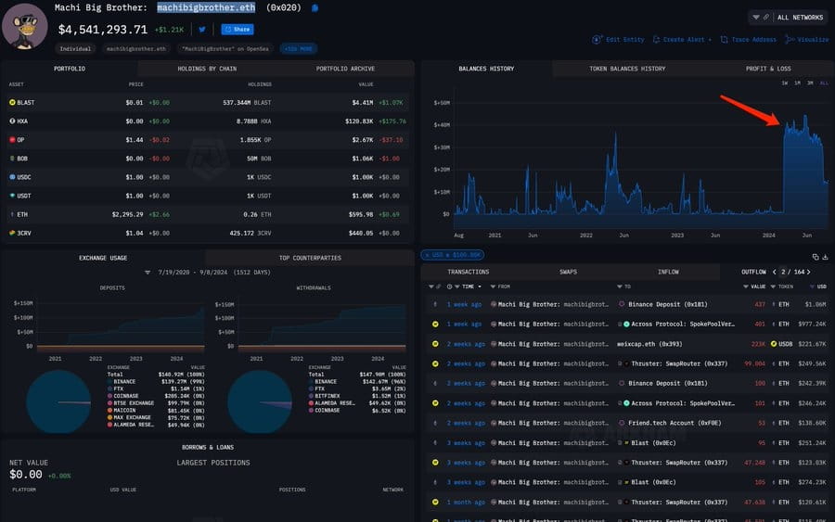Screen dimensions: 835x522
Task: Switch to the Token Balances History tab
Action: (627, 69)
